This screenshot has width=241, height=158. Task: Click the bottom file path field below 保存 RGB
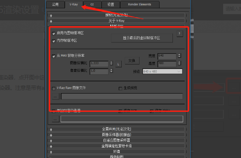tap(122, 119)
